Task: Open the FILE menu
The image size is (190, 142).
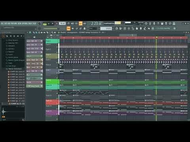Action: (x=2, y=24)
